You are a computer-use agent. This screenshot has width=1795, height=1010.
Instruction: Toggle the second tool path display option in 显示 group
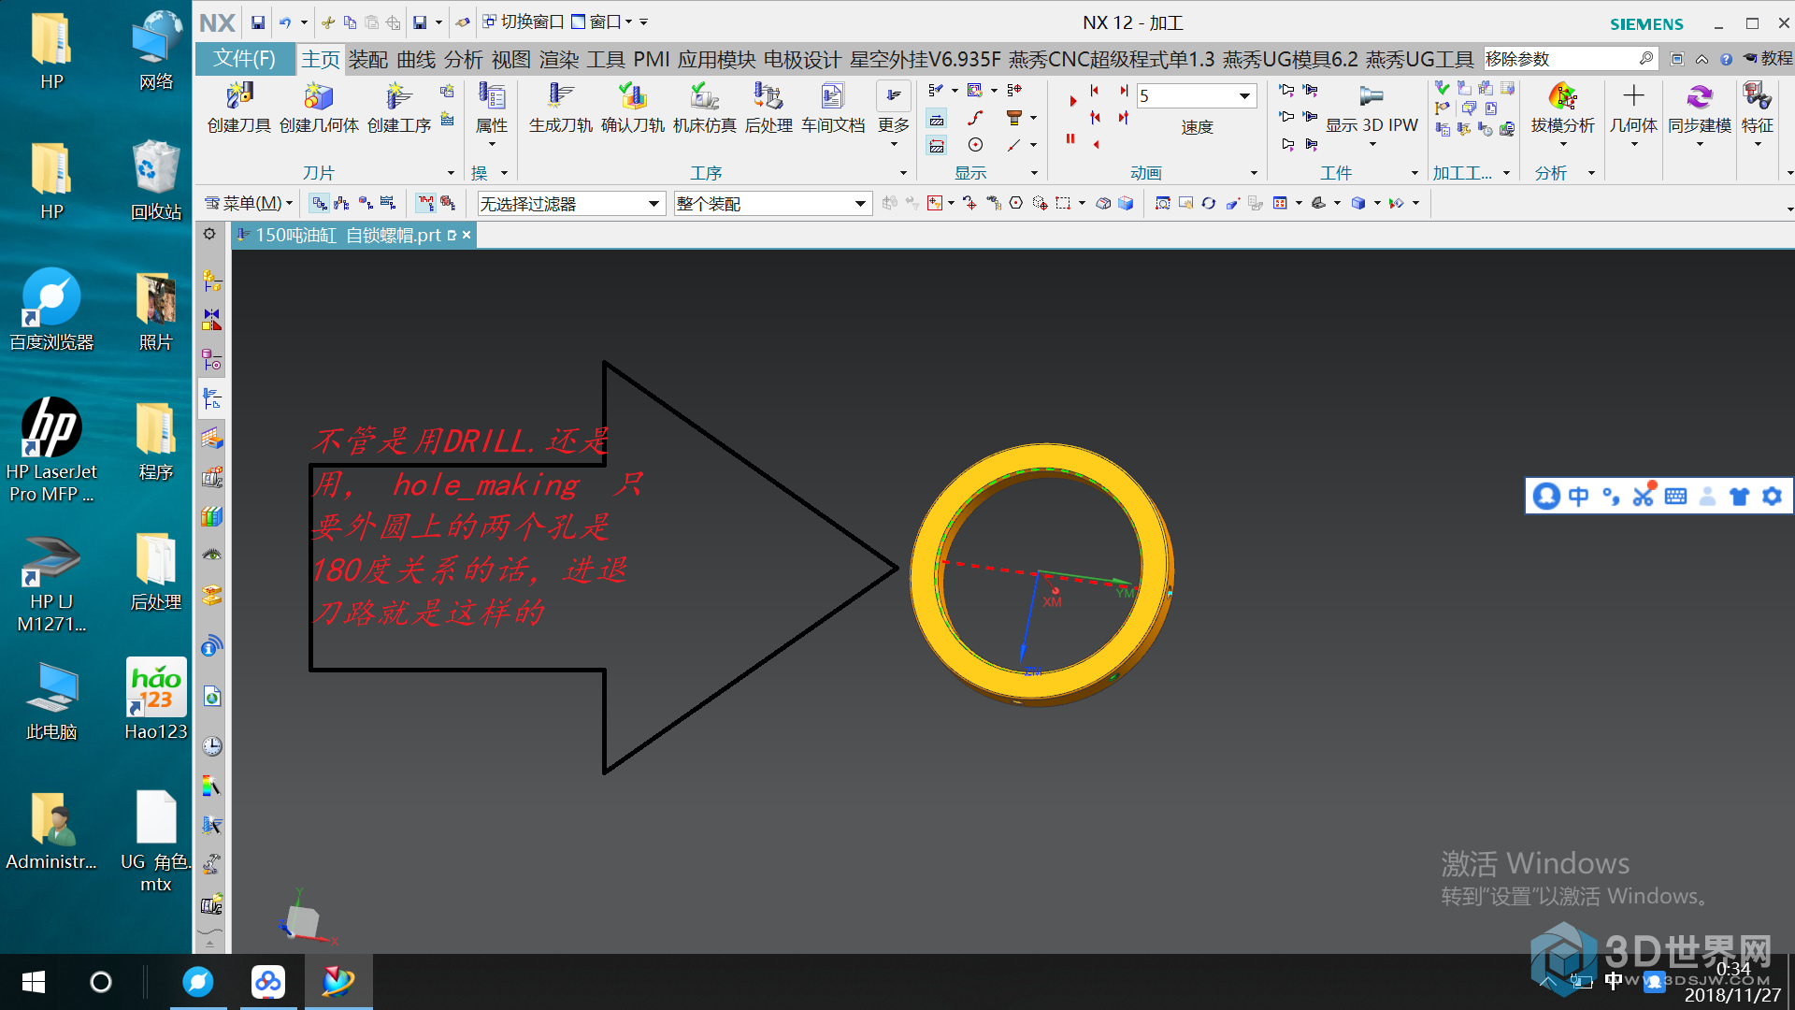pos(937,145)
